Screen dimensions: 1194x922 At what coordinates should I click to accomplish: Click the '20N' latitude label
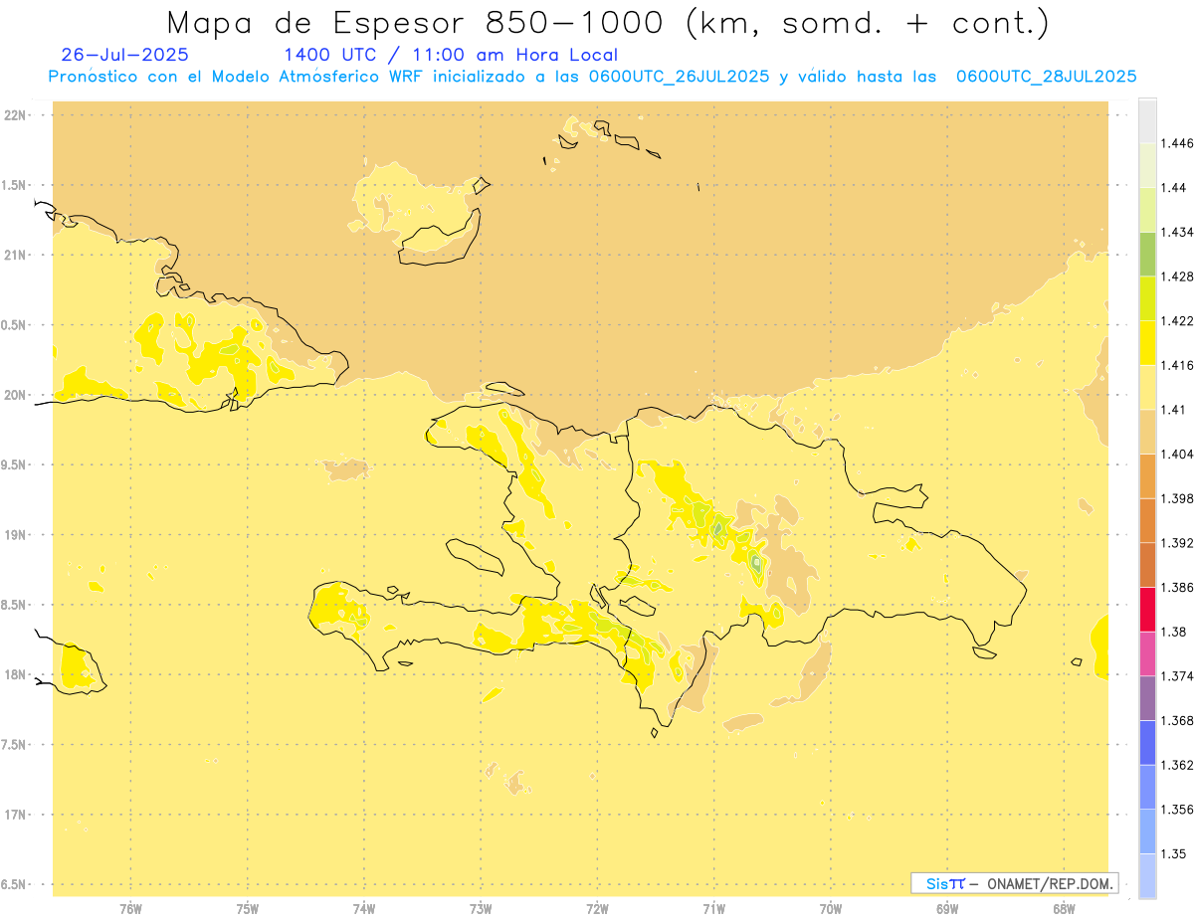[16, 395]
